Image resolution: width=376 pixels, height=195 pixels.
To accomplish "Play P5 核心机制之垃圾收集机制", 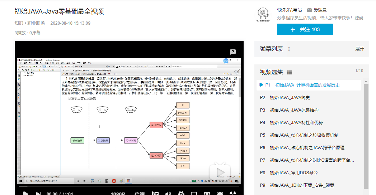I will pyautogui.click(x=309, y=135).
